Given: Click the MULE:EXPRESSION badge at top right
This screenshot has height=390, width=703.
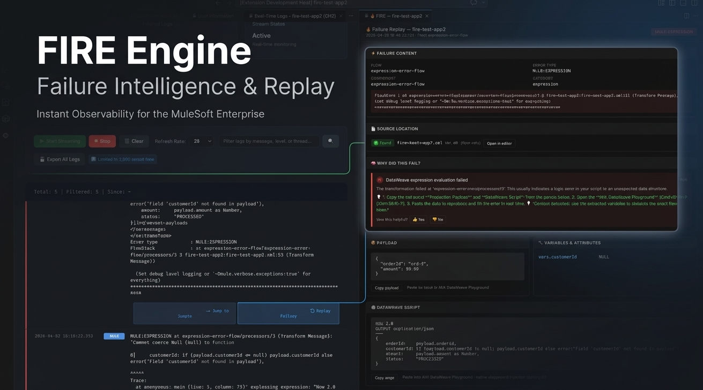Looking at the screenshot, I should point(674,32).
